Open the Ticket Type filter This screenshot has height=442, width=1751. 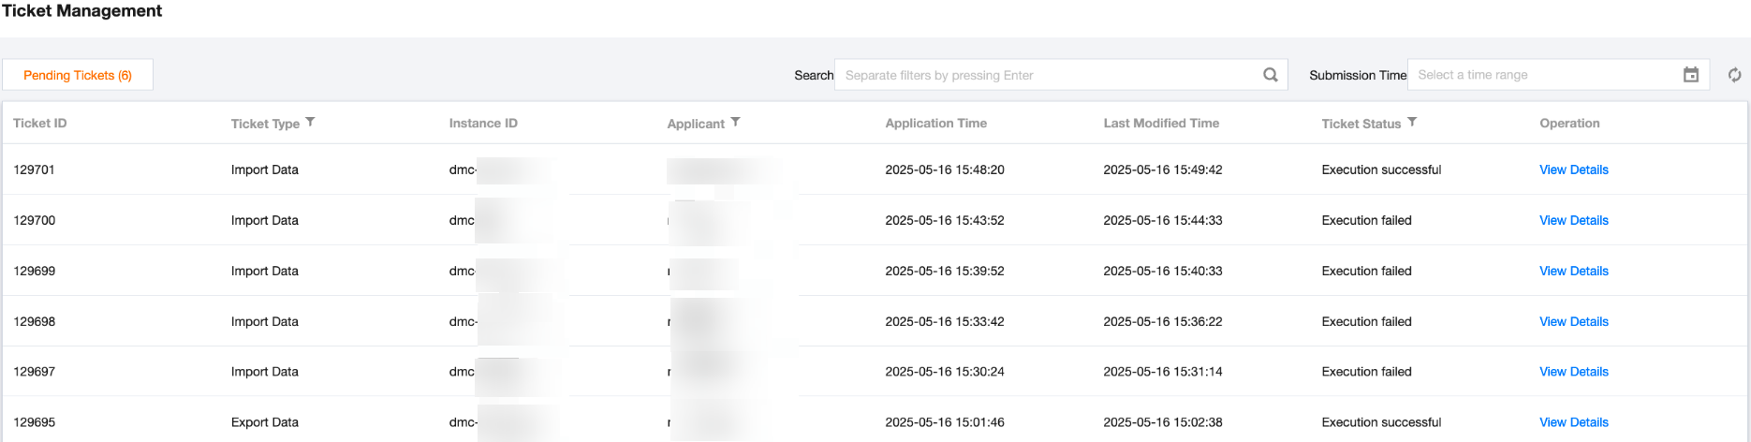click(x=310, y=123)
